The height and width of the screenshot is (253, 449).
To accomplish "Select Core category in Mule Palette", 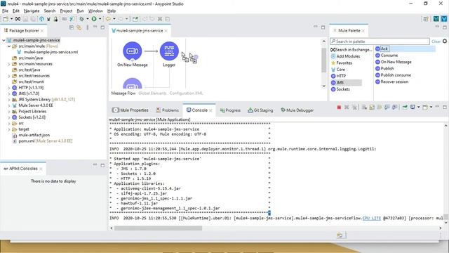I will pos(338,70).
